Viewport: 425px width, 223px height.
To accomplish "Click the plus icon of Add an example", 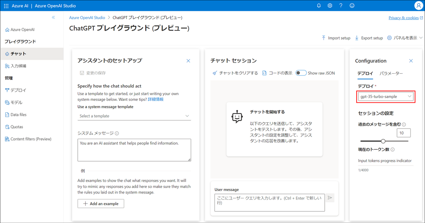I will [x=85, y=204].
